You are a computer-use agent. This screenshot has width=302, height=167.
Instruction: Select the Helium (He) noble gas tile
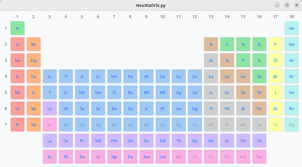point(292,28)
